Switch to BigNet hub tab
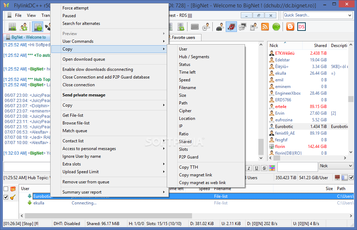The width and height of the screenshot is (357, 230). 26,37
